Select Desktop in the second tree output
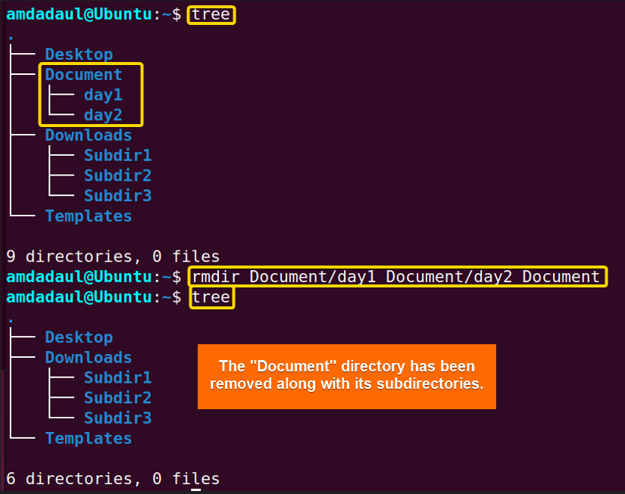Viewport: 625px width, 494px height. pyautogui.click(x=78, y=337)
